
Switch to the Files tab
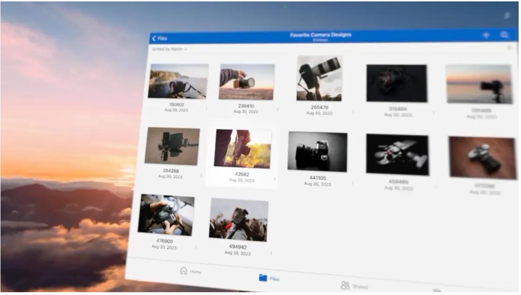pos(269,278)
